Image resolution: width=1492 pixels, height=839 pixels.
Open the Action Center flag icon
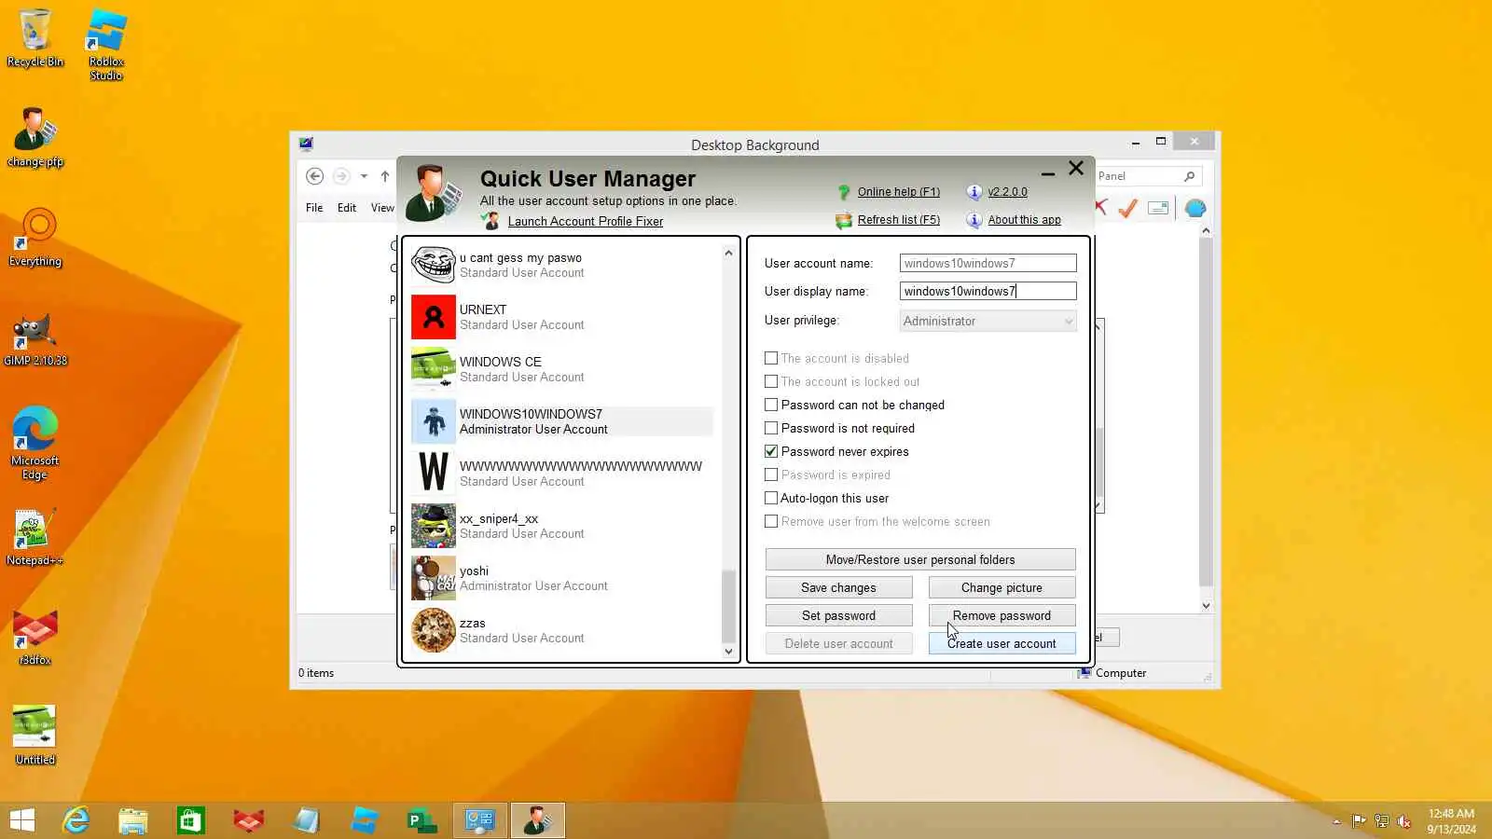[1359, 821]
